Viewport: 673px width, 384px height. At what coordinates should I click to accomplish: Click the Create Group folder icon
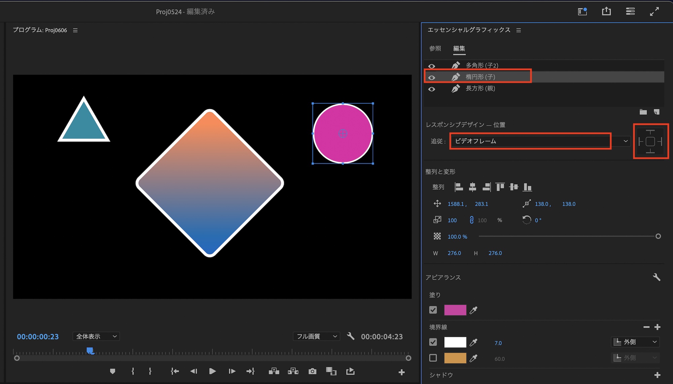point(643,112)
